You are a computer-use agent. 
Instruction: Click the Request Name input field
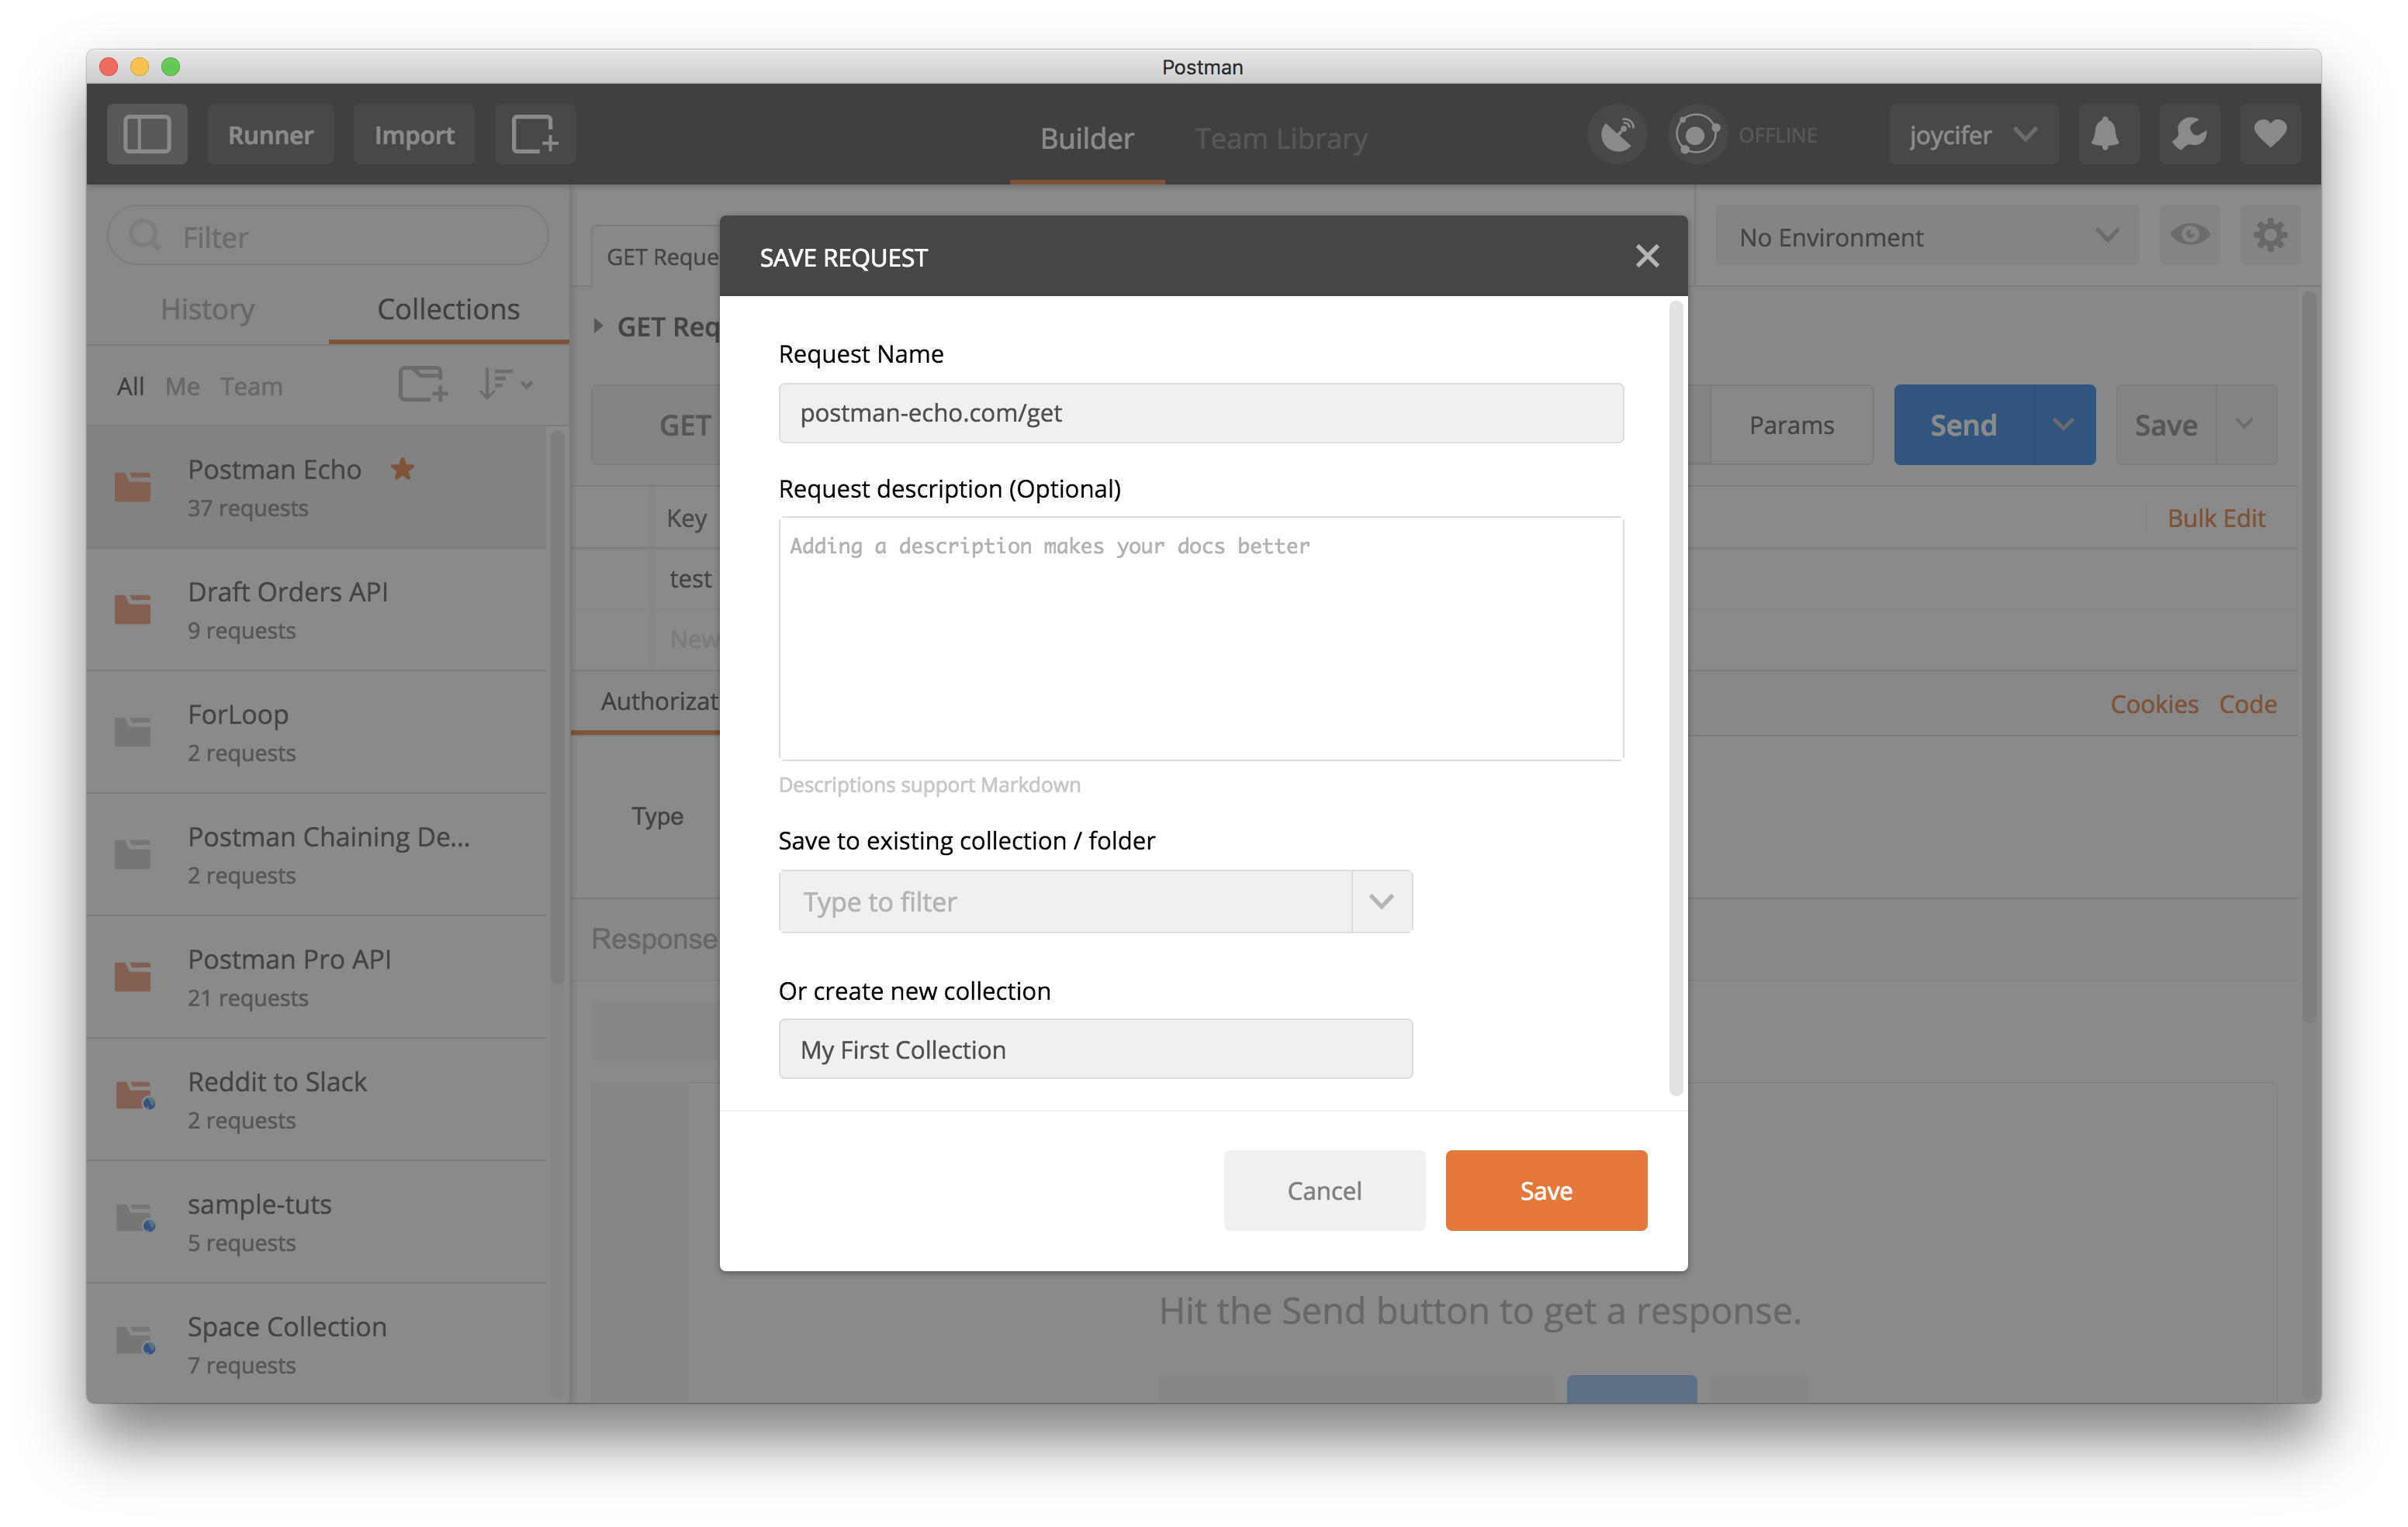coord(1200,412)
